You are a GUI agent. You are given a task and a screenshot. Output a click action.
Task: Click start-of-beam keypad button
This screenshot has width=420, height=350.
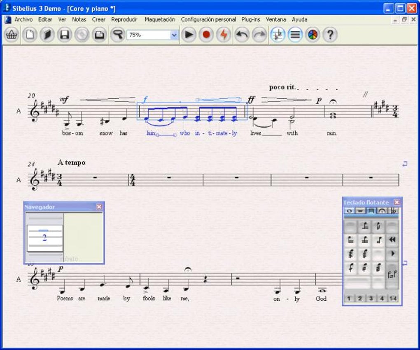(351, 240)
